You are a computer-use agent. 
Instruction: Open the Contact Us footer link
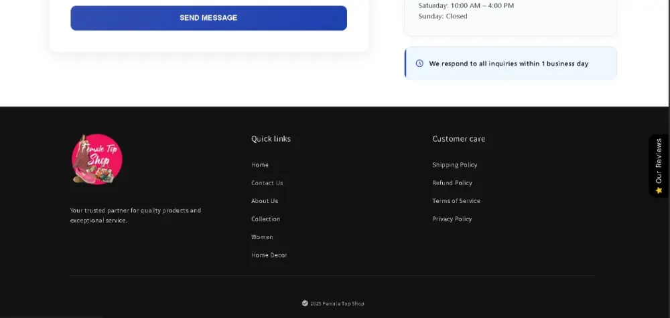[x=267, y=183]
